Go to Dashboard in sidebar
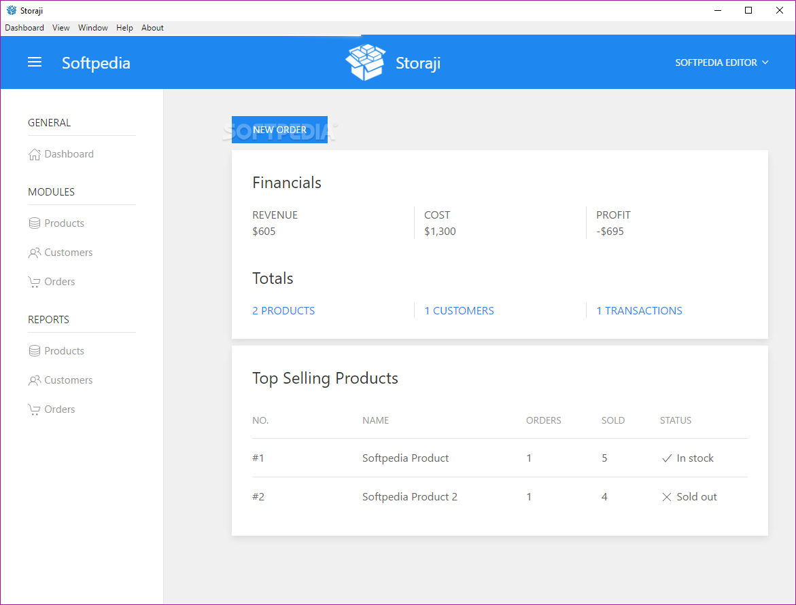 tap(61, 154)
